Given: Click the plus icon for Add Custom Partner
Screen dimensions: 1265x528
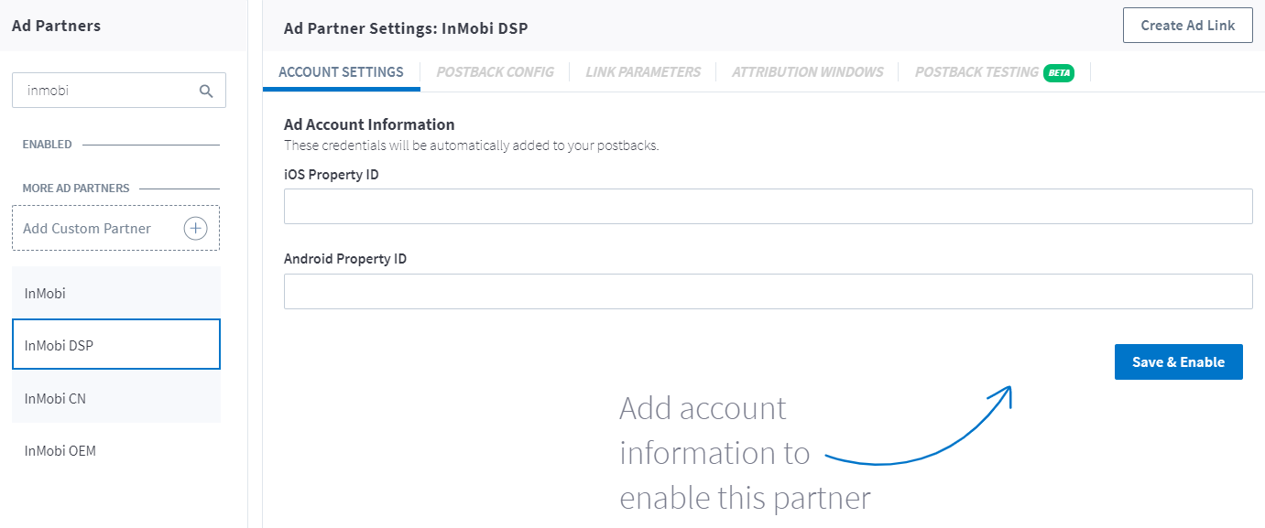Looking at the screenshot, I should coord(195,228).
